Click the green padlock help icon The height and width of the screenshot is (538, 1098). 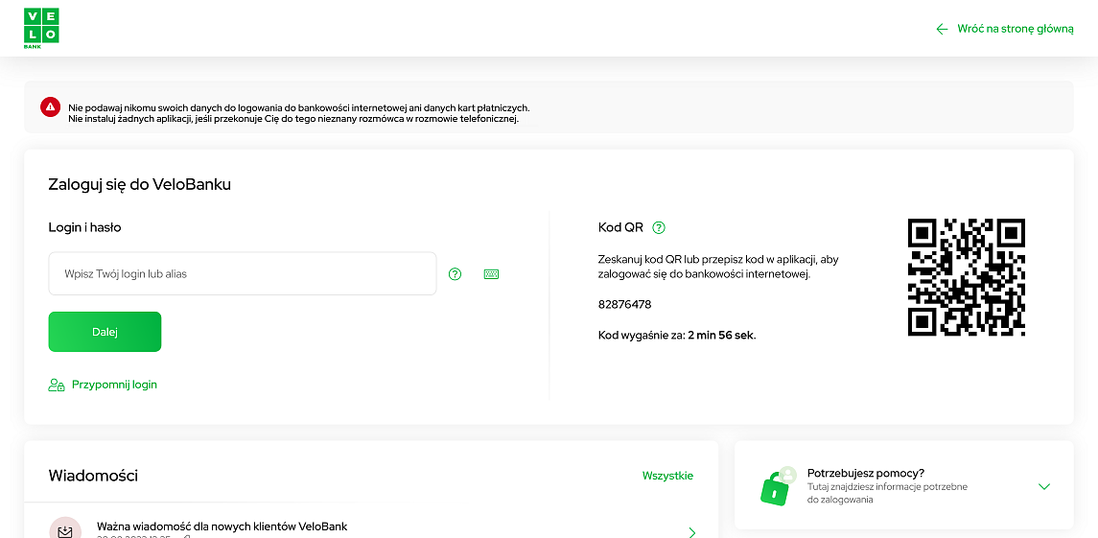[778, 485]
